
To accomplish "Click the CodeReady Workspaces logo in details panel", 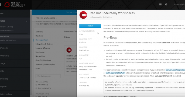I will click(83, 15).
